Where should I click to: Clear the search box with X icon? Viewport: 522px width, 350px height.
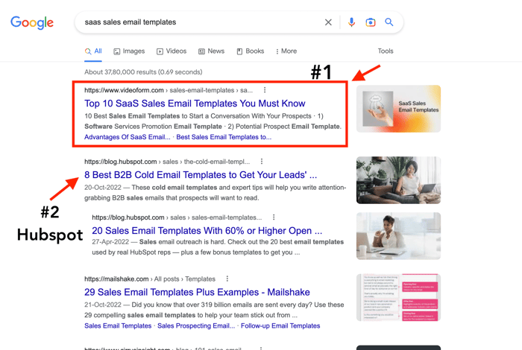click(x=328, y=22)
